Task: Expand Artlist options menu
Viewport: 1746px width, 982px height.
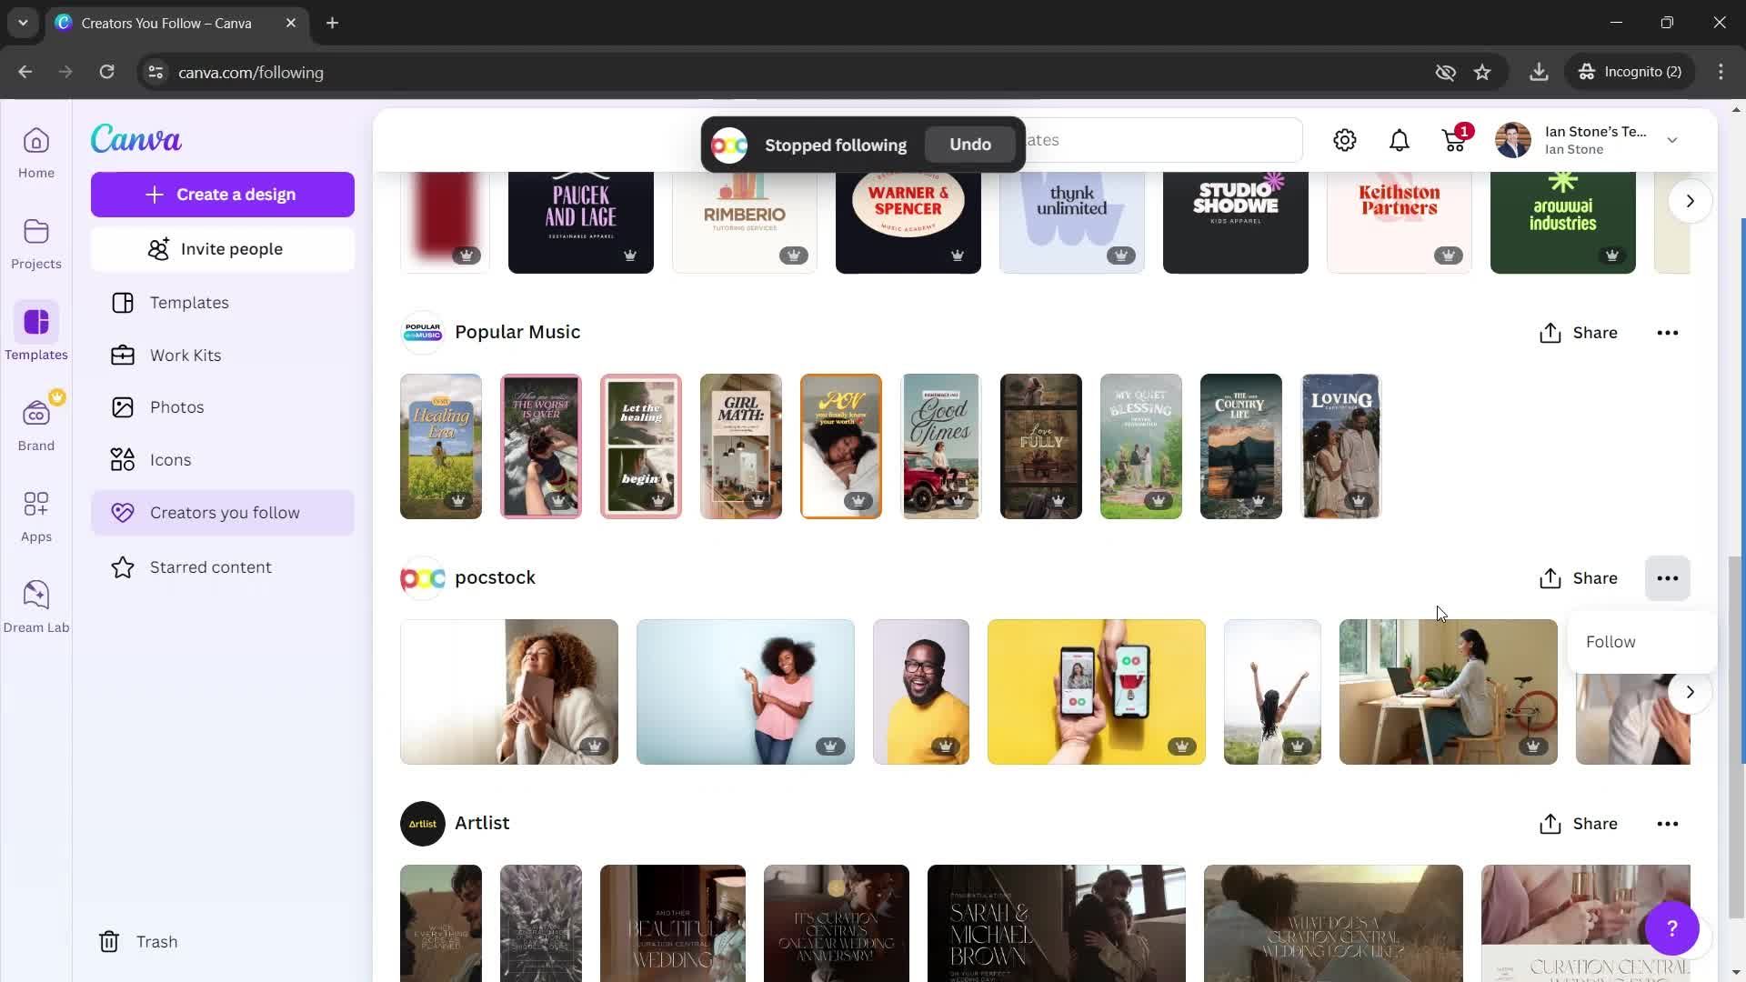Action: click(1667, 824)
